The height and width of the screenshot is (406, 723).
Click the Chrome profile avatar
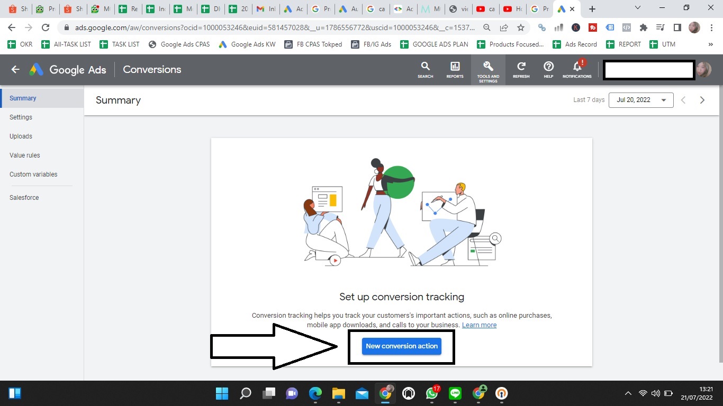[x=693, y=27]
